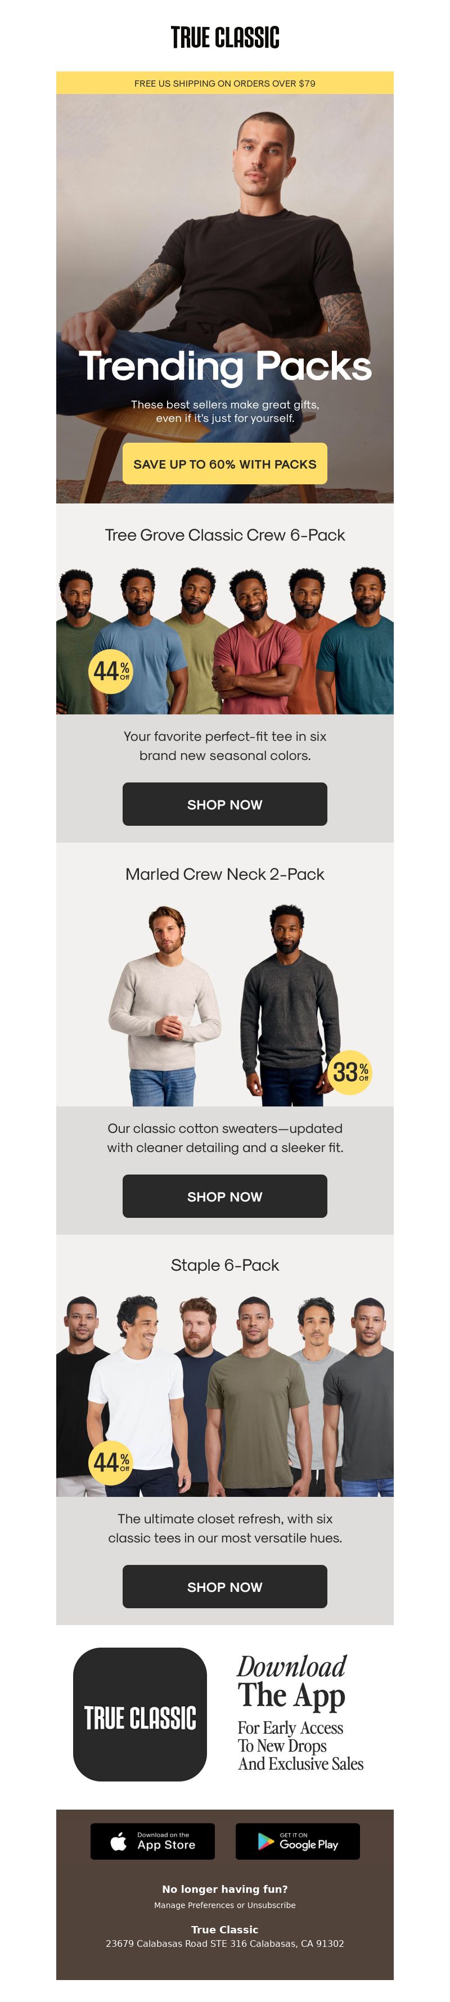Image resolution: width=450 pixels, height=2002 pixels.
Task: Click the Tree Grove Classic Crew 6-Pack title
Action: click(x=224, y=535)
